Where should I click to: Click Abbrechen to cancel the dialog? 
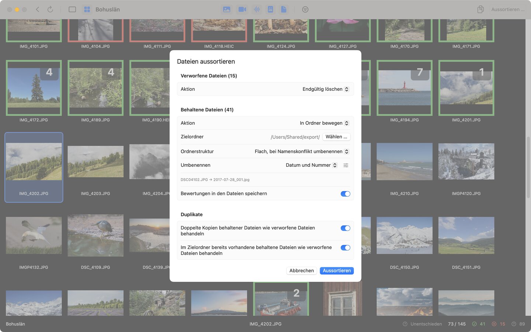pos(302,271)
